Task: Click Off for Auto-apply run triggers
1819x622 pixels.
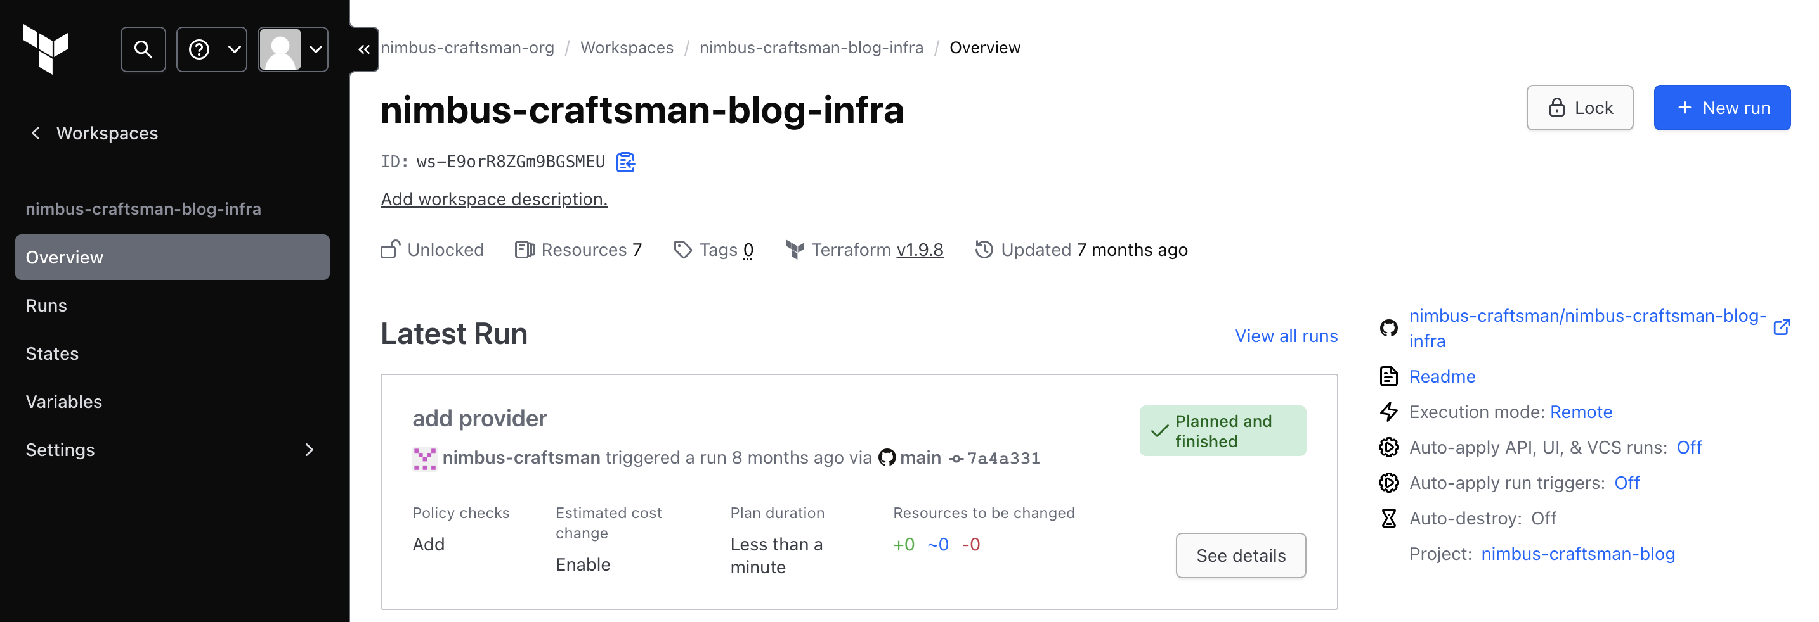Action: (x=1627, y=483)
